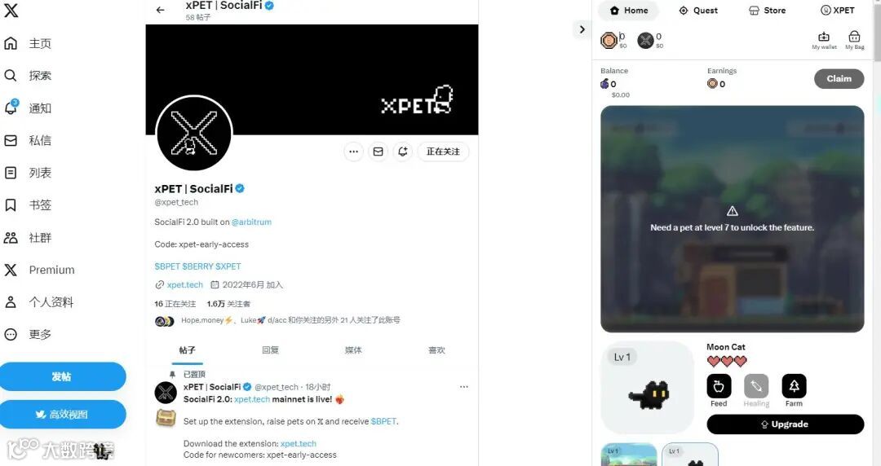Image resolution: width=881 pixels, height=466 pixels.
Task: Open the Store tab
Action: 768,10
